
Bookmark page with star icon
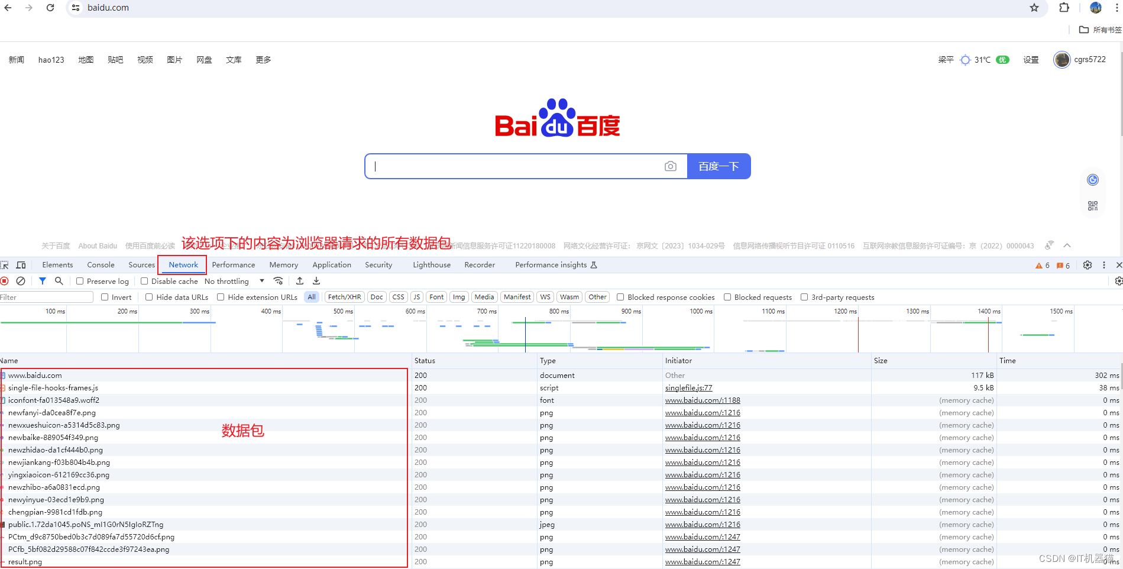click(x=1034, y=8)
